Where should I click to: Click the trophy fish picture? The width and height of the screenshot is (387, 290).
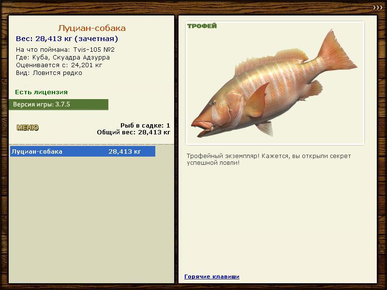tap(275, 83)
